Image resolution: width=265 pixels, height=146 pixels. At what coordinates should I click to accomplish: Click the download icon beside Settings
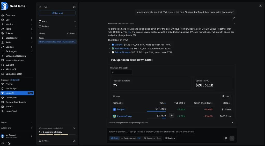[x=74, y=141]
